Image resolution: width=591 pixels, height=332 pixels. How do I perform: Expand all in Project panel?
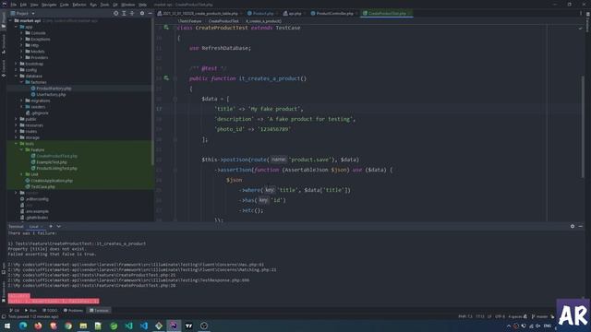tap(124, 13)
